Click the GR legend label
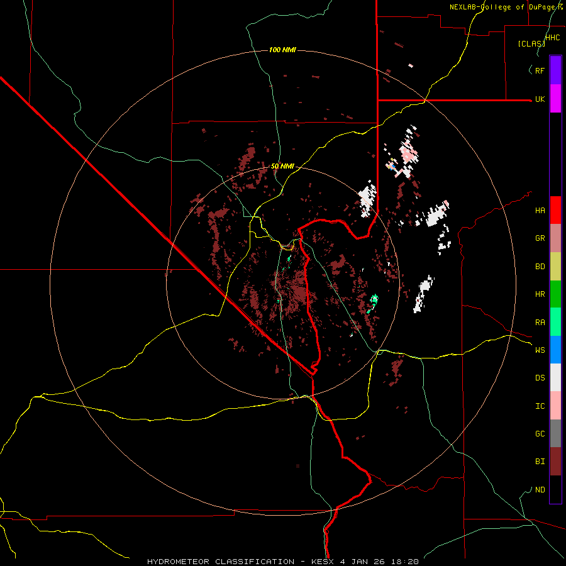566x566 pixels. click(x=540, y=238)
